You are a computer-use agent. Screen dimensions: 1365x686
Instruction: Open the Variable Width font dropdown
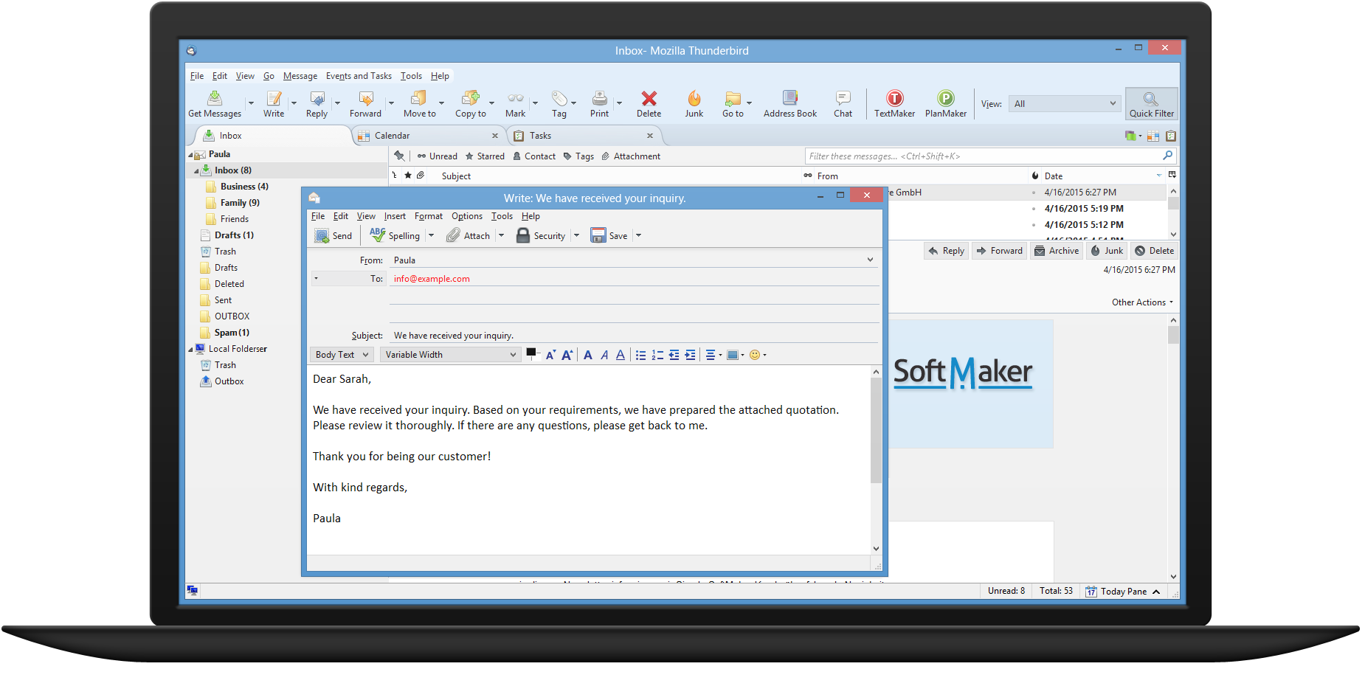(450, 355)
